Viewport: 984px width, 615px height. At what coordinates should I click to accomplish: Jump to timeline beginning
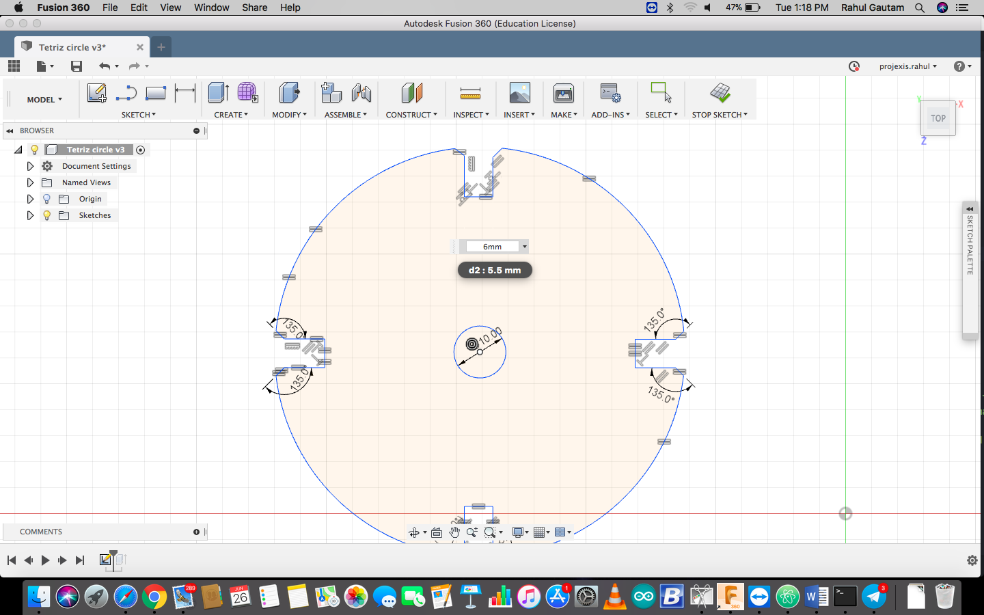(x=12, y=560)
